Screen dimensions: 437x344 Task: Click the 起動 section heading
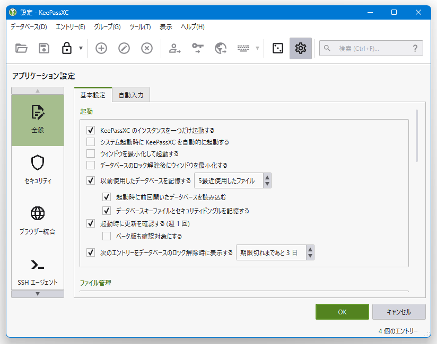point(86,112)
